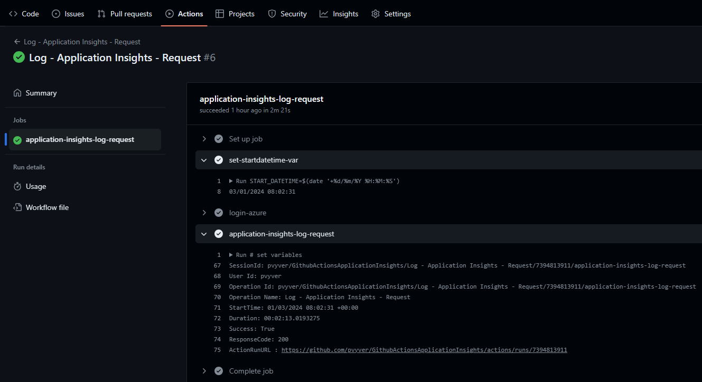Click the Workflow file icon
The width and height of the screenshot is (702, 382).
pos(17,207)
